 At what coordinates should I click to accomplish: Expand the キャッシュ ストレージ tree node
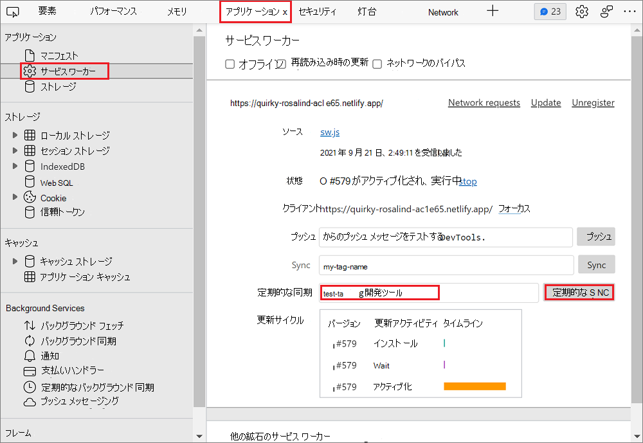[15, 261]
